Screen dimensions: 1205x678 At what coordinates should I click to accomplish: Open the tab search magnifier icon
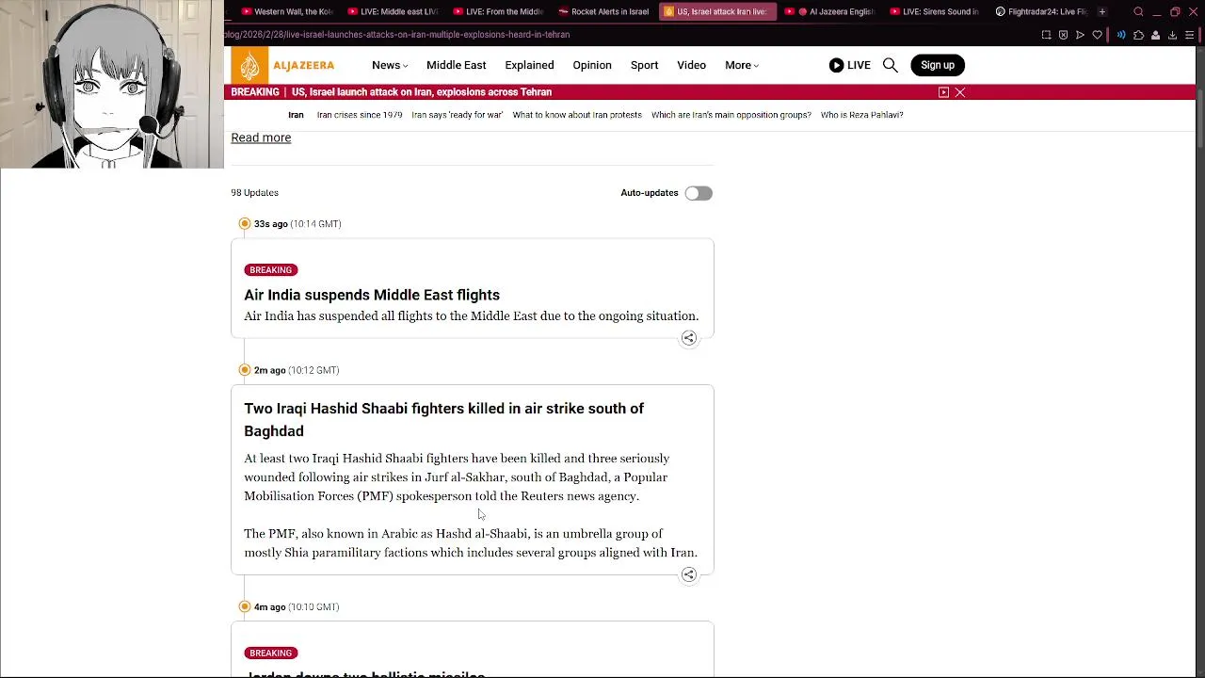coord(1138,11)
